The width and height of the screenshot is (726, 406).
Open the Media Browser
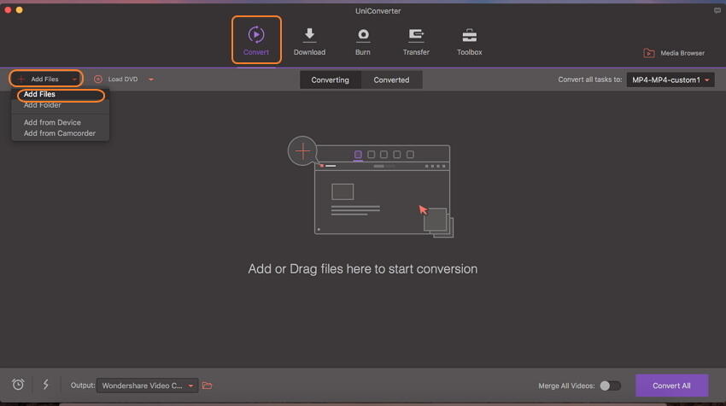coord(674,53)
